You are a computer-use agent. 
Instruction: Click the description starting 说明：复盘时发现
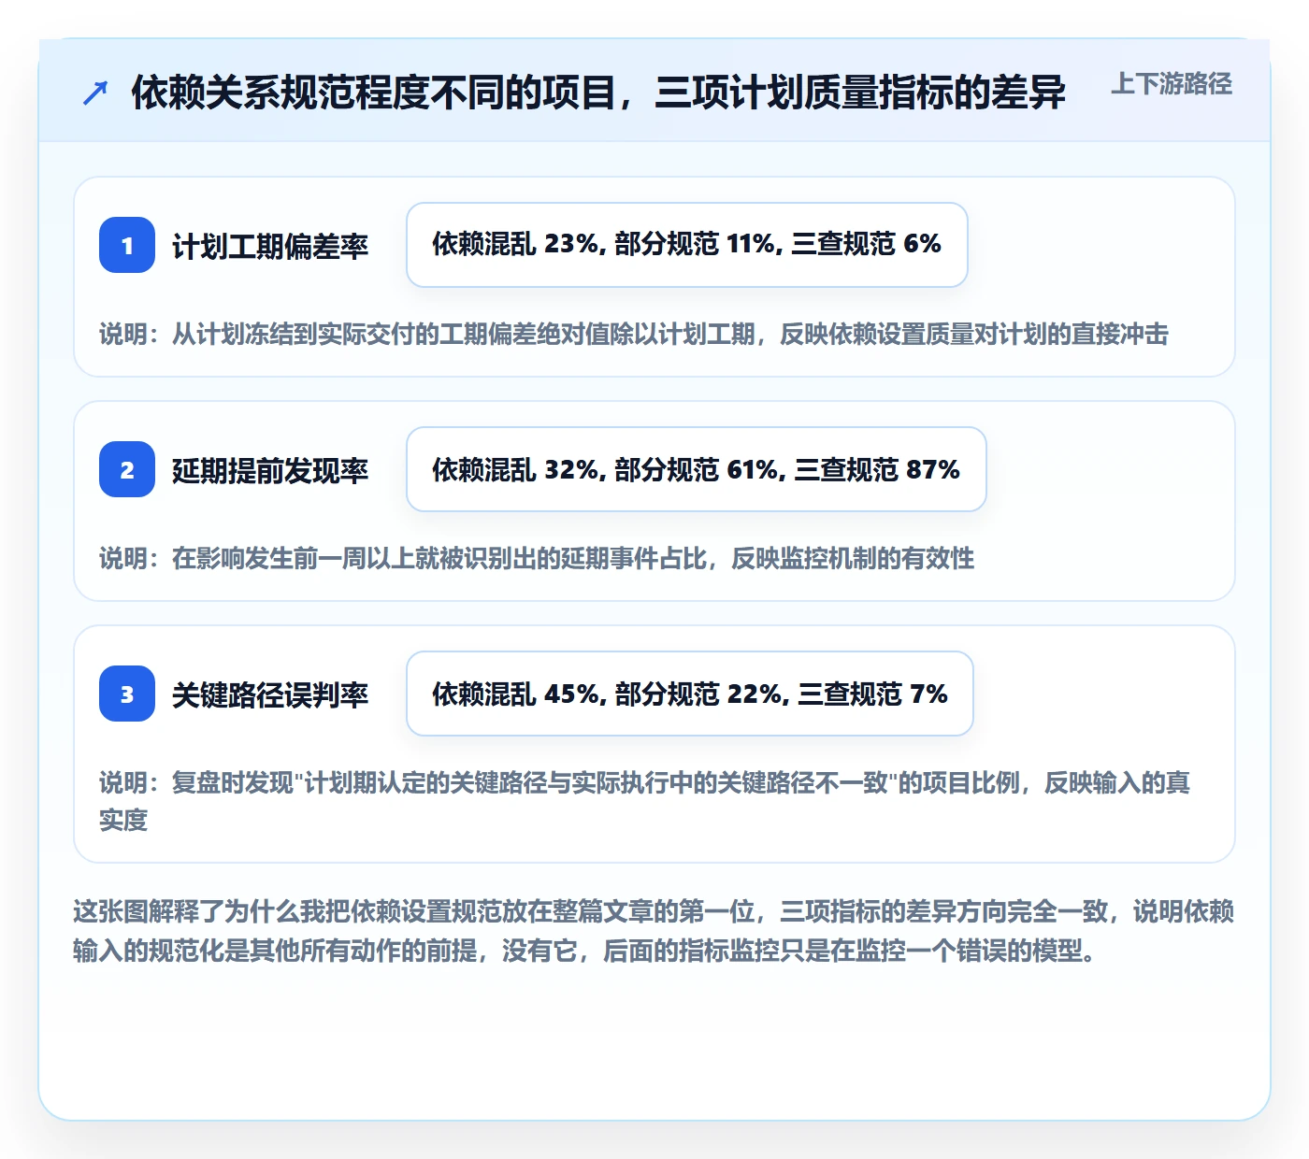click(x=645, y=801)
